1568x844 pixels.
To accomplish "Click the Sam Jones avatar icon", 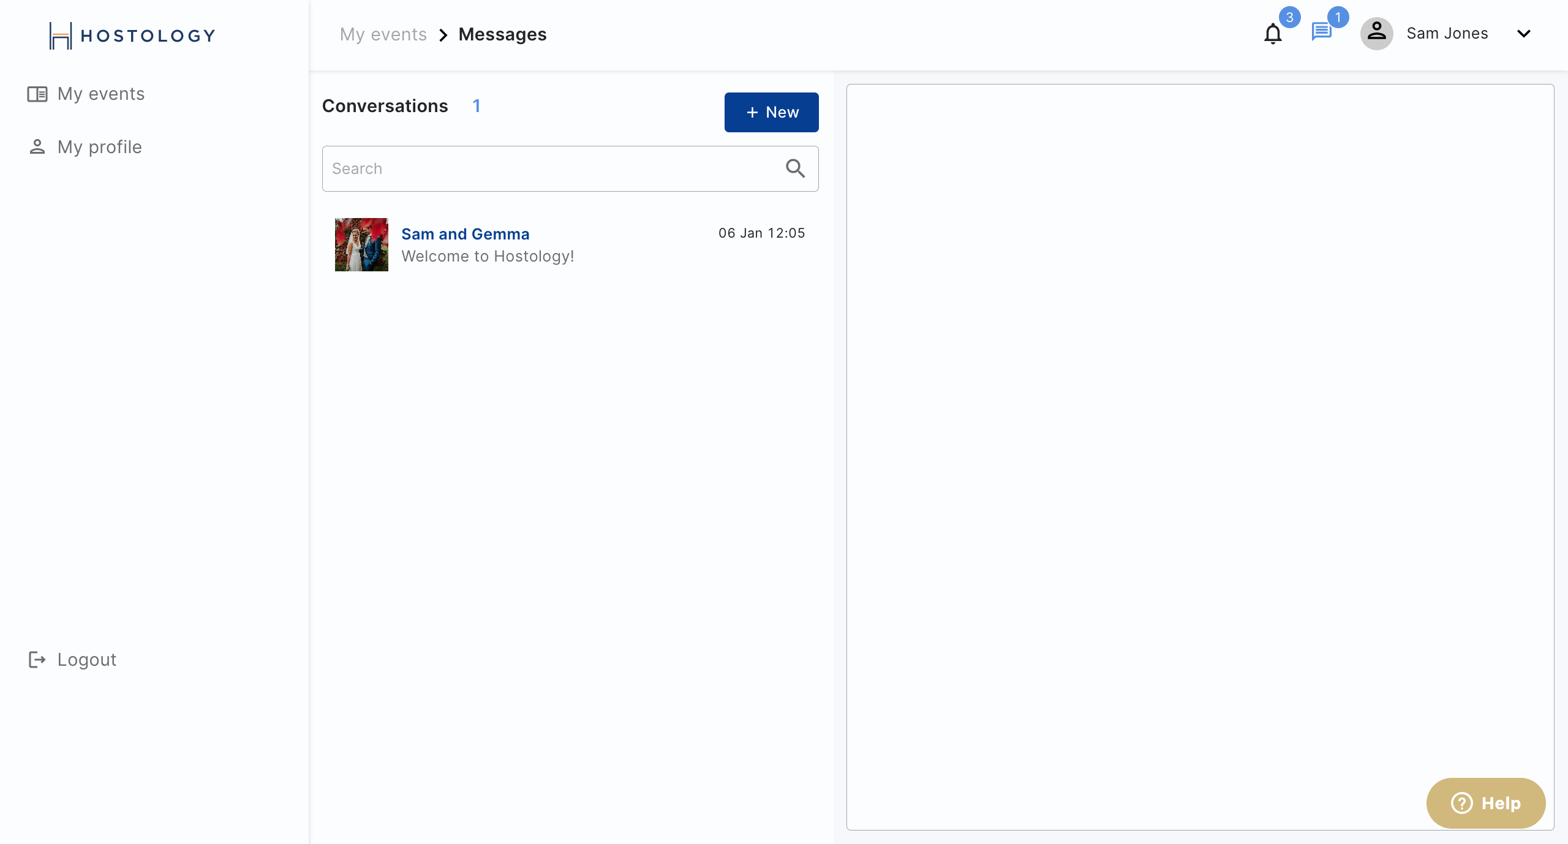I will 1376,33.
